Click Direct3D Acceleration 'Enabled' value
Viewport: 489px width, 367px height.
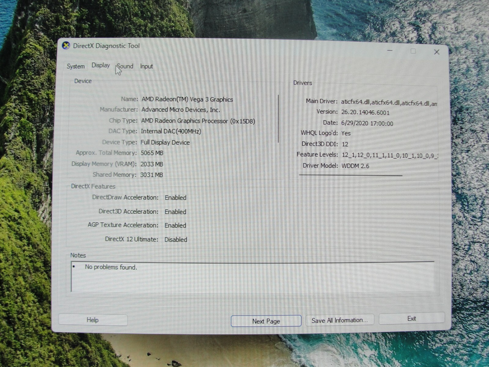[175, 212]
